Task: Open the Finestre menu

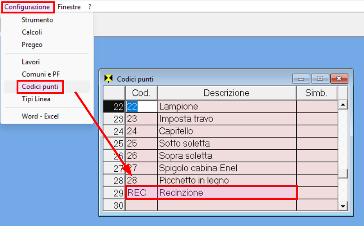Action: point(69,7)
